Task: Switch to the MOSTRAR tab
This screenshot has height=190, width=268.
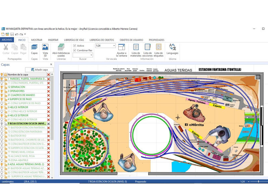Action: point(37,40)
